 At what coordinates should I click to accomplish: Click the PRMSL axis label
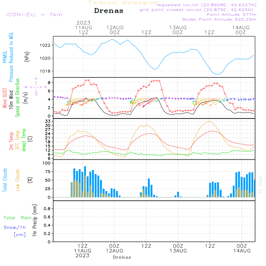pos(5,57)
